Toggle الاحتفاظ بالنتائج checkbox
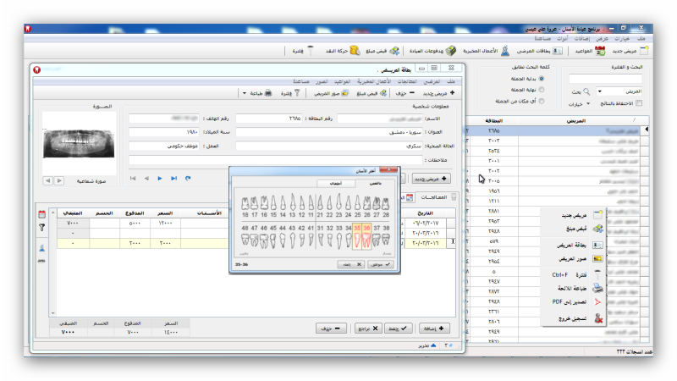Screen dimensions: 677x381 [x=639, y=103]
